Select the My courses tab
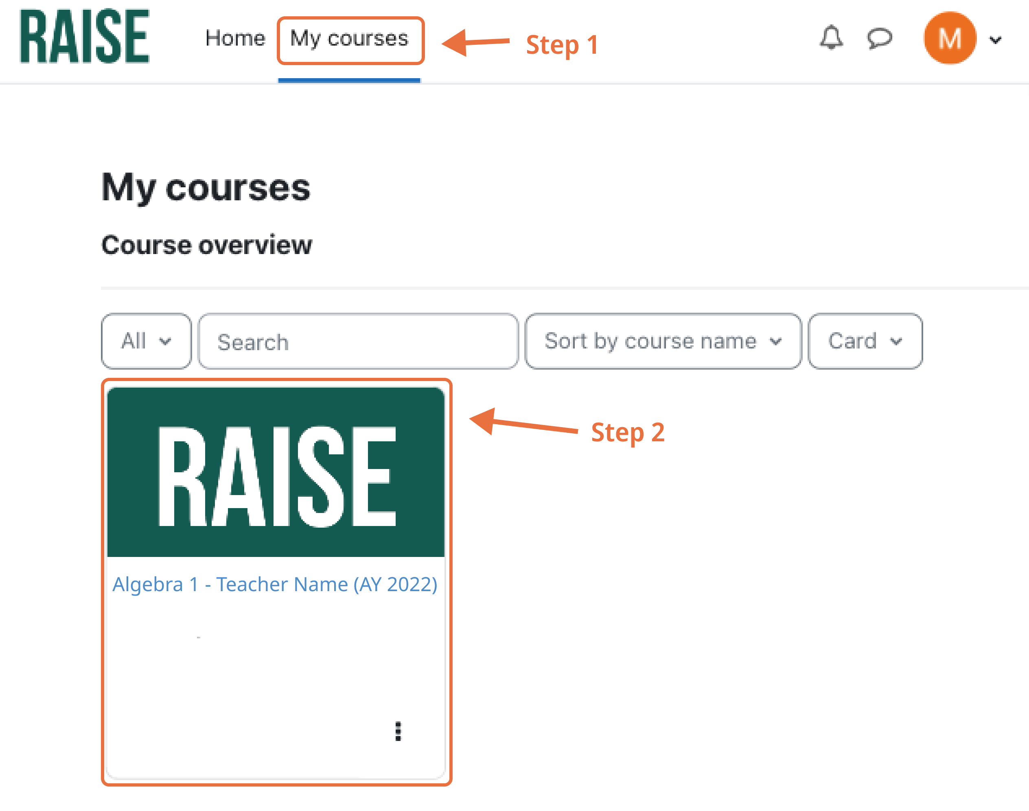 click(349, 39)
